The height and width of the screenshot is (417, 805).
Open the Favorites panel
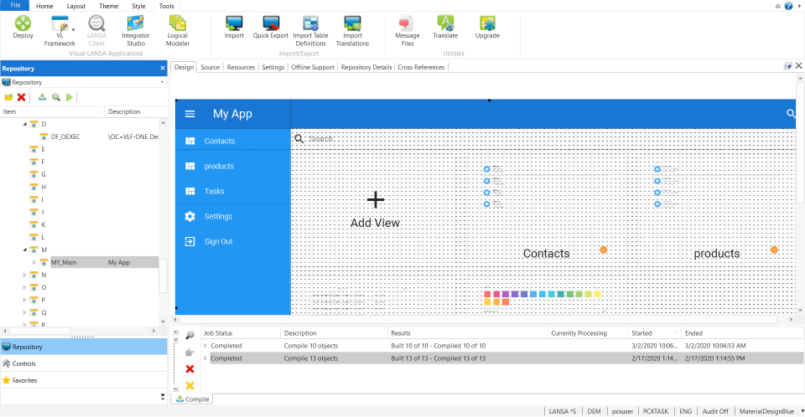pos(84,381)
